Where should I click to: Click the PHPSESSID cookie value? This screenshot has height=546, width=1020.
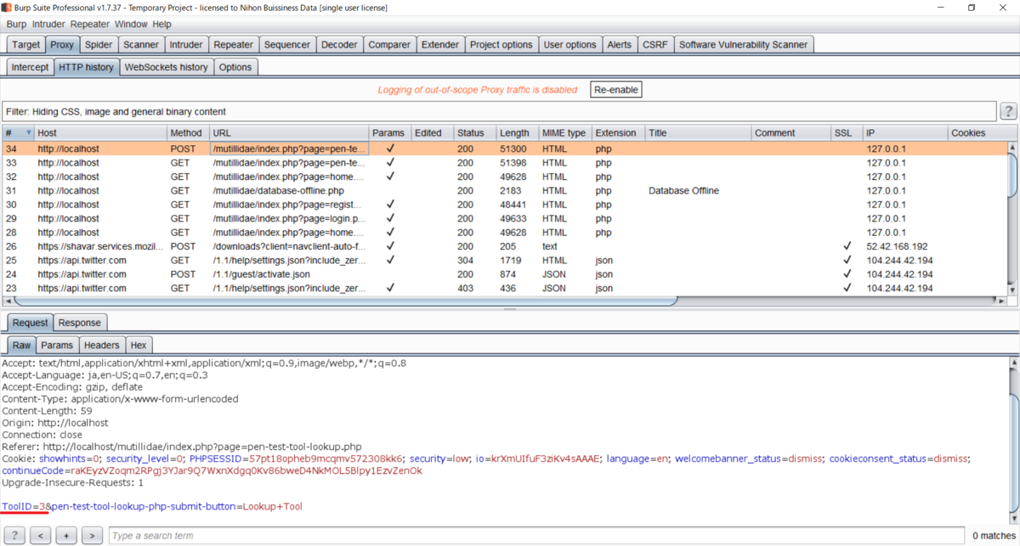(326, 459)
